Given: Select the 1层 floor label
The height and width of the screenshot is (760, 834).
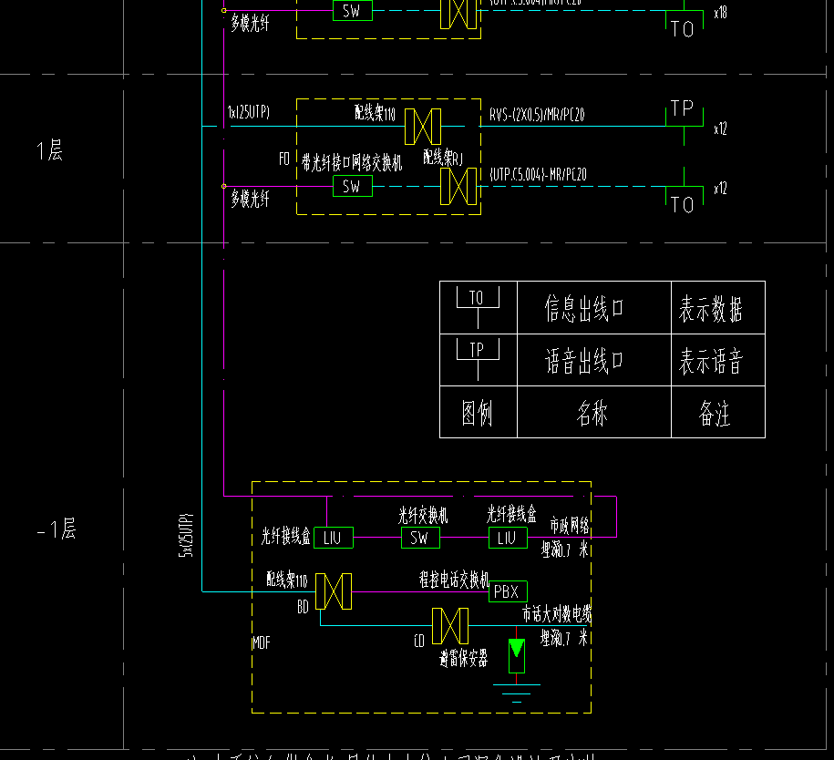Looking at the screenshot, I should [49, 150].
